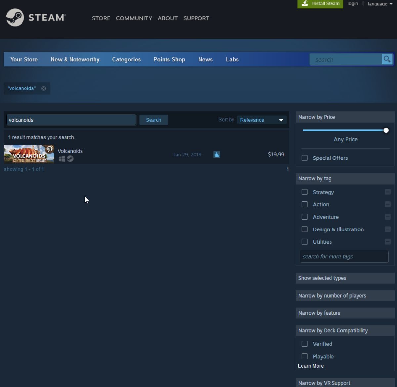Image resolution: width=397 pixels, height=387 pixels.
Task: Click the Search button
Action: [x=154, y=120]
